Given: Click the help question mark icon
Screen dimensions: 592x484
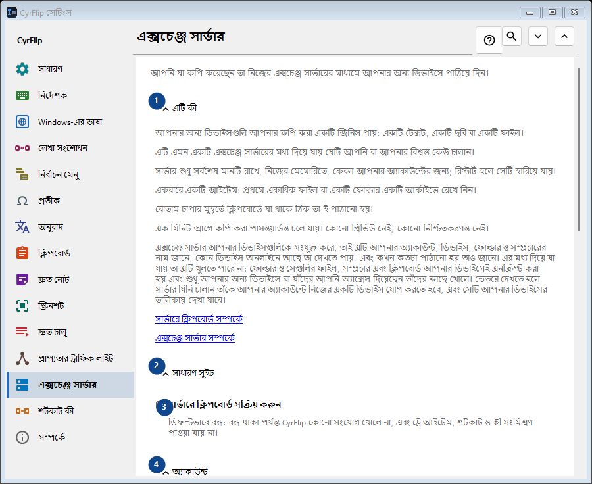Looking at the screenshot, I should [x=489, y=40].
